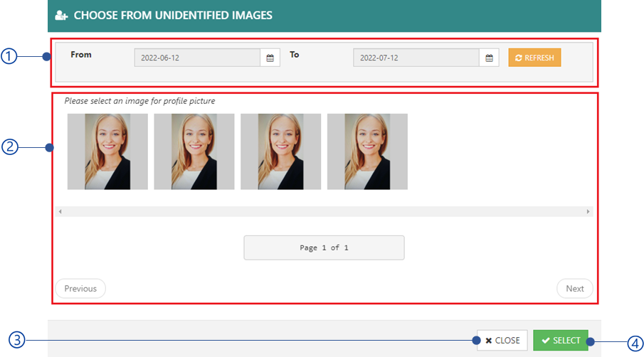The width and height of the screenshot is (644, 357).
Task: Open the To date calendar picker
Action: pos(489,58)
